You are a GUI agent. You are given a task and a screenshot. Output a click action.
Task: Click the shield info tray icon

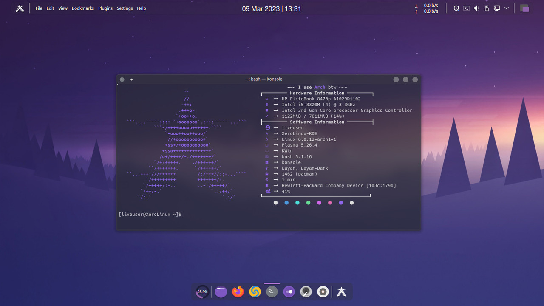(456, 8)
